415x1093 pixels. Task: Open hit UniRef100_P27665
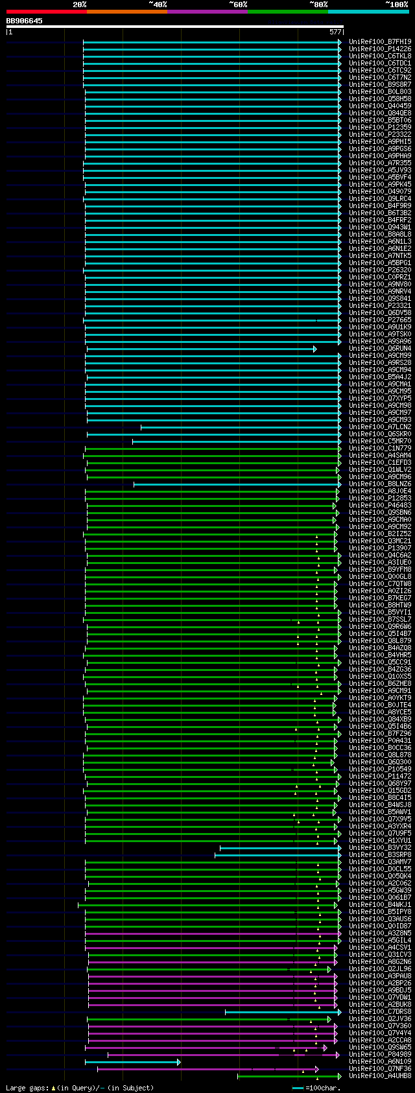[380, 320]
